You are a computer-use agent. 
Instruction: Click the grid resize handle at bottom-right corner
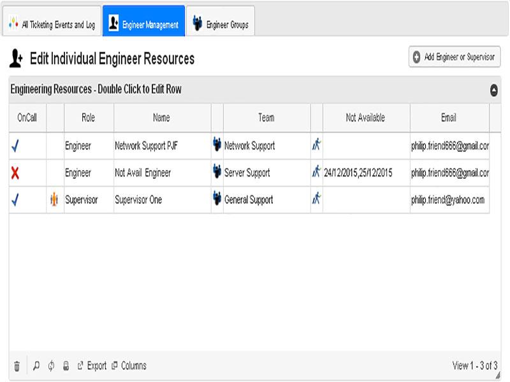[498, 376]
